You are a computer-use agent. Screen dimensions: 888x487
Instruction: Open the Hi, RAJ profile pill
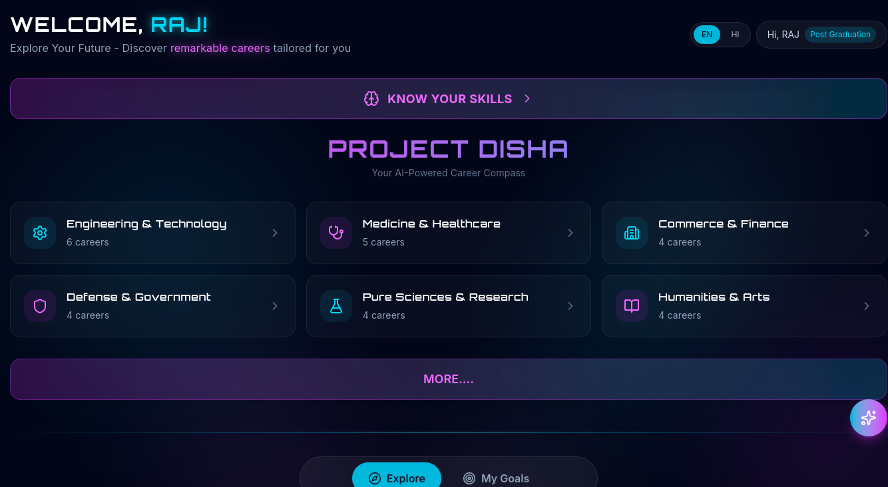click(783, 35)
